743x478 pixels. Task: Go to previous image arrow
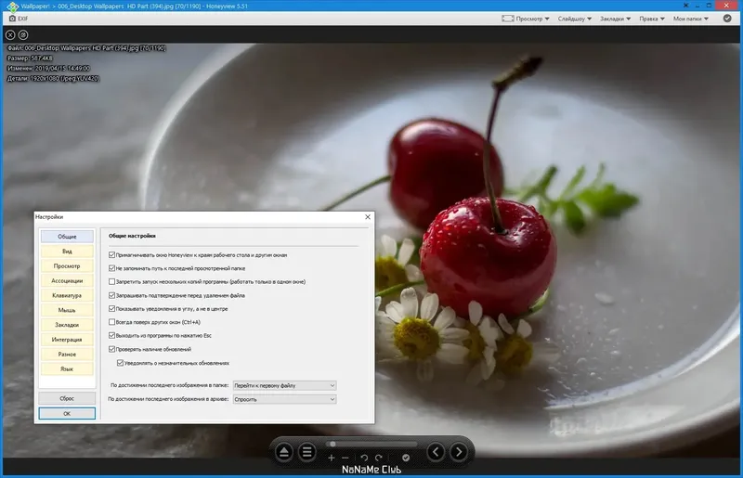tap(436, 452)
